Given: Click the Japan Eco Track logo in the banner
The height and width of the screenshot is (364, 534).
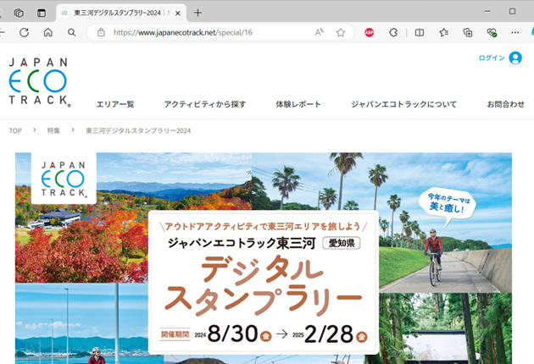Looking at the screenshot, I should (64, 179).
